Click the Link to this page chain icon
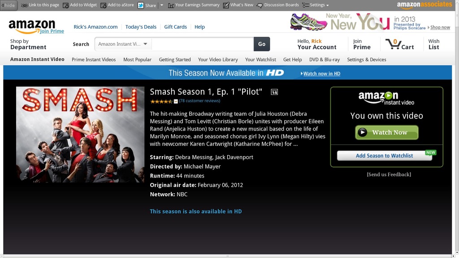Screen dimensions: 459x258 [24, 5]
